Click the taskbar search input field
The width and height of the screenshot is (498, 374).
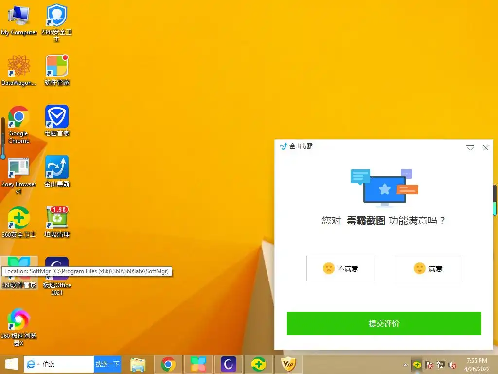pyautogui.click(x=59, y=364)
